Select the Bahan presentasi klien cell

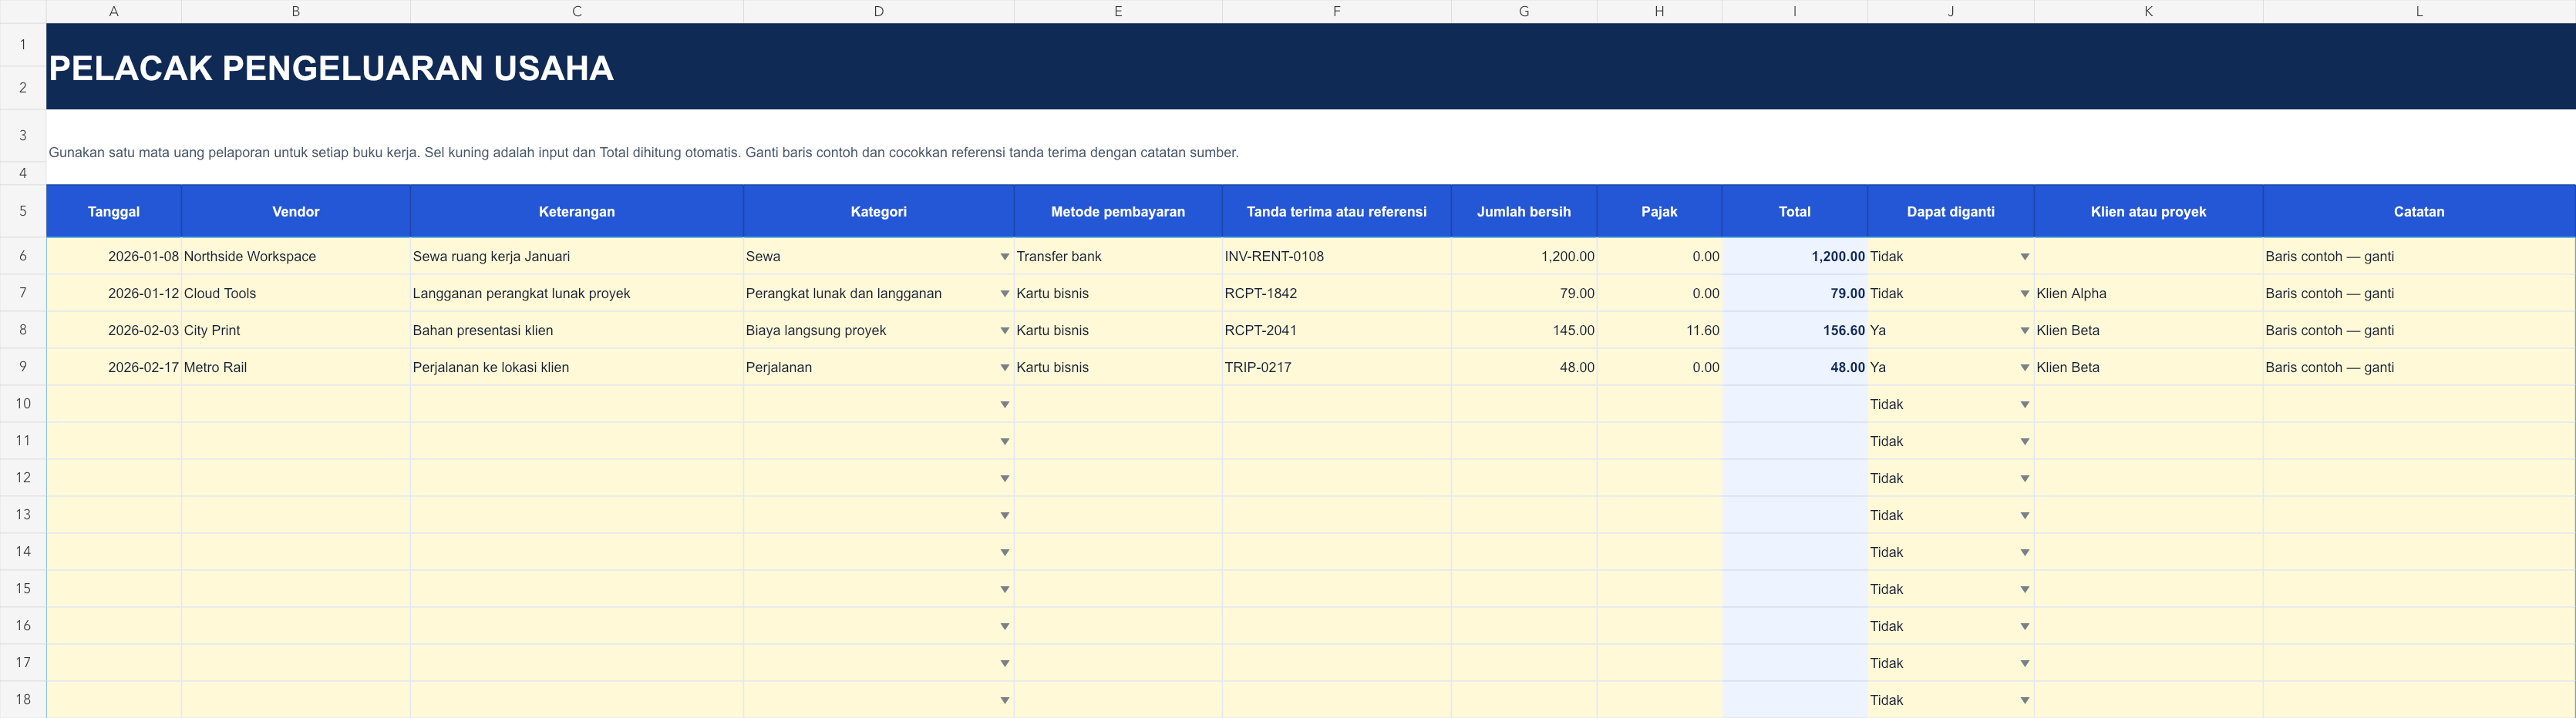577,330
